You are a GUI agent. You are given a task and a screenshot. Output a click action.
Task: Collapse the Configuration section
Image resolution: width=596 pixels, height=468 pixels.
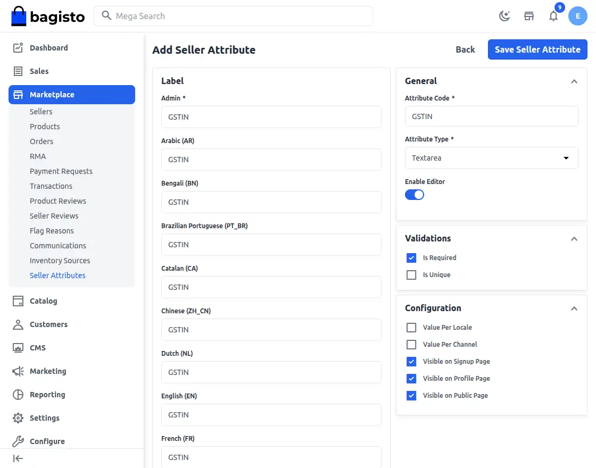point(574,308)
